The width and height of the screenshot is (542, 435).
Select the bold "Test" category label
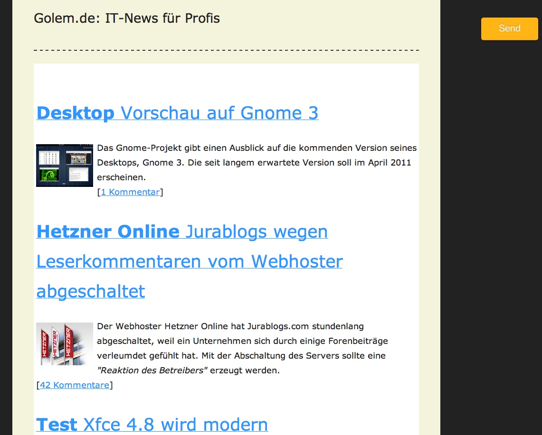pyautogui.click(x=57, y=424)
